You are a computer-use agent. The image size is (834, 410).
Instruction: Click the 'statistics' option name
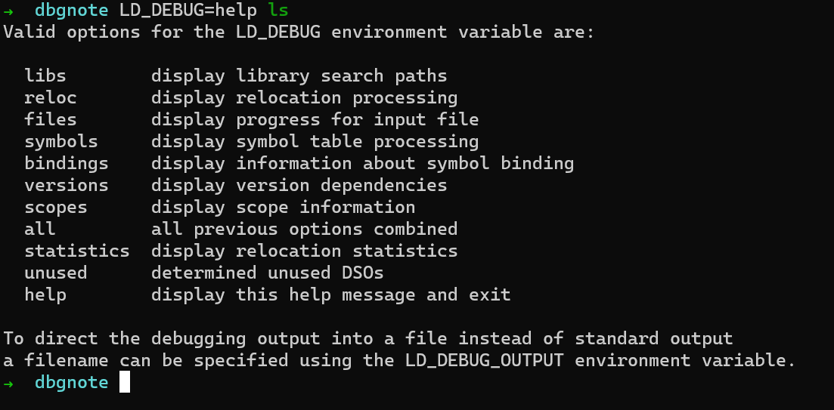[77, 251]
